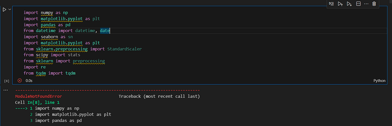Image resolution: width=392 pixels, height=126 pixels.
Task: Execute above cells using the toolbar icon
Action: pos(340,4)
